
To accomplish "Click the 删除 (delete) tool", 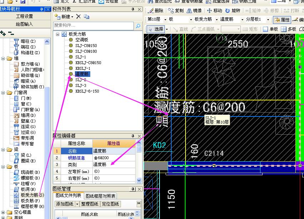I will [156, 11].
